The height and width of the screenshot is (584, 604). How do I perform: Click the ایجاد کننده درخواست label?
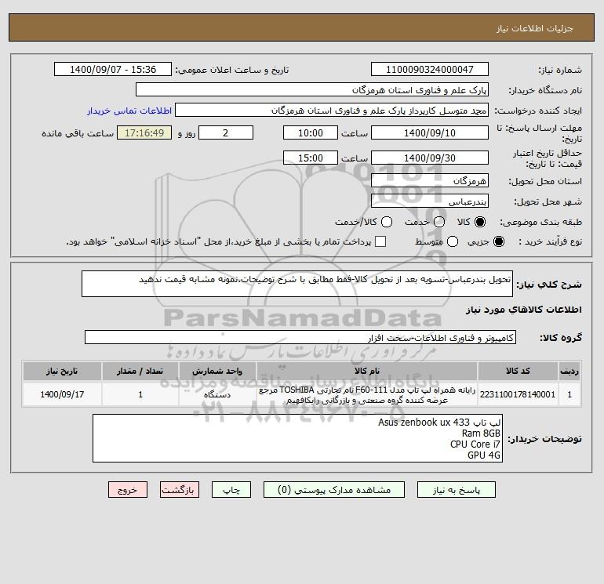[538, 111]
